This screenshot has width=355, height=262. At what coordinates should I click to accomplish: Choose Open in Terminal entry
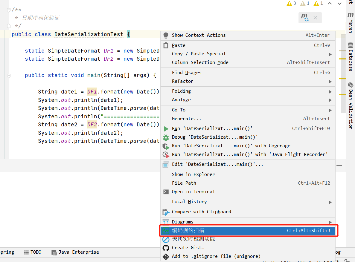pos(248,192)
